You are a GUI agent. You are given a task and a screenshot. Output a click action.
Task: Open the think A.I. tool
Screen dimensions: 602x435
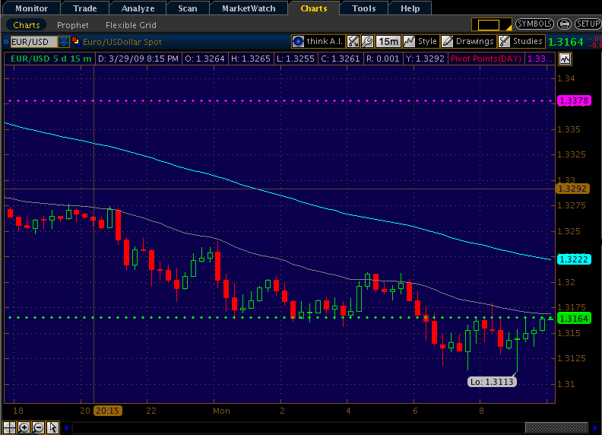tap(321, 41)
